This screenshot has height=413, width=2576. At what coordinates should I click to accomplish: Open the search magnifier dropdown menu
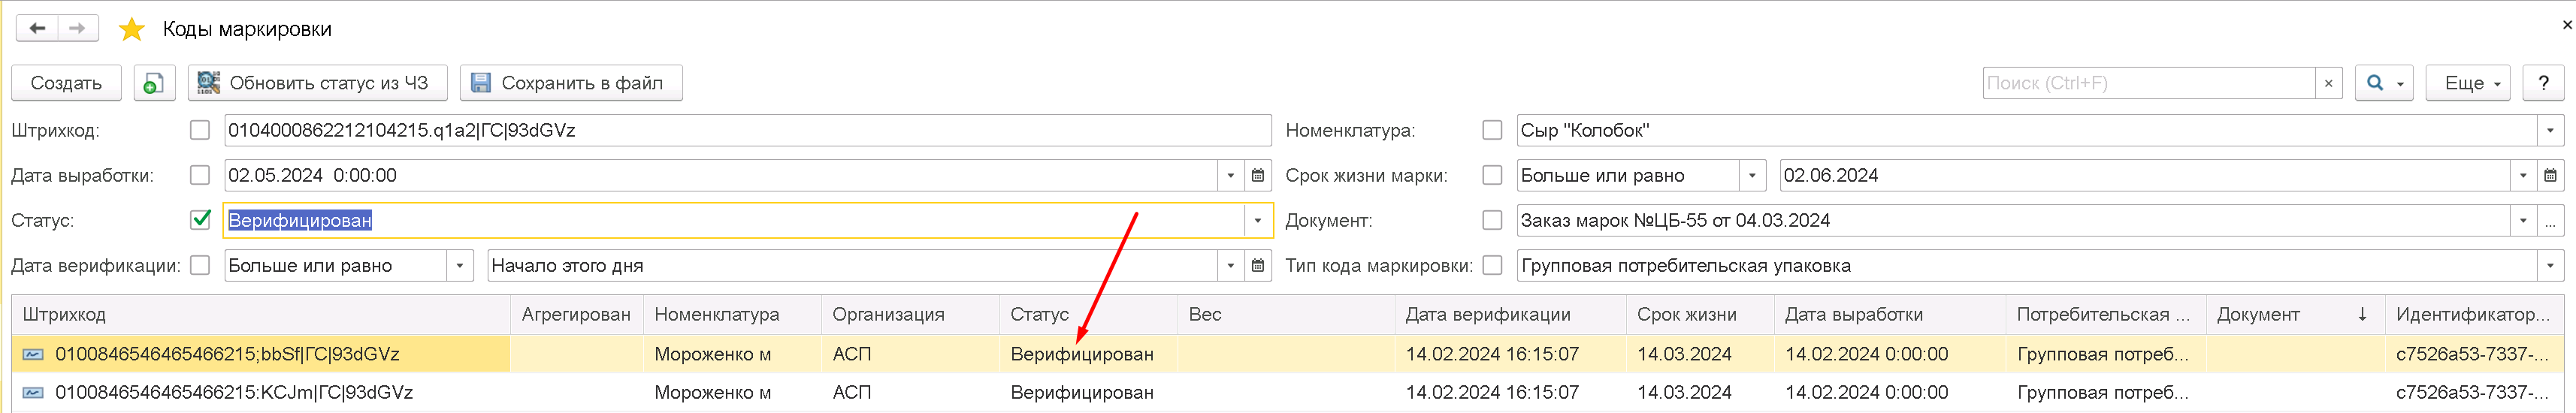(x=2384, y=83)
